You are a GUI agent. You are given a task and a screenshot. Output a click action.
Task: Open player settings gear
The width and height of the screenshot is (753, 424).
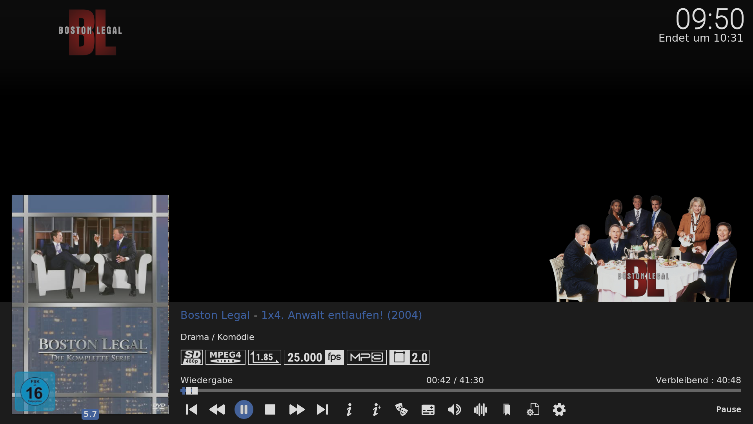tap(559, 409)
